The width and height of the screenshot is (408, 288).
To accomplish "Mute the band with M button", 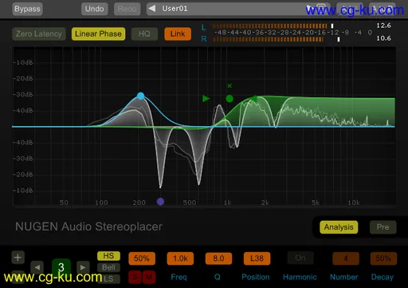I will (149, 277).
